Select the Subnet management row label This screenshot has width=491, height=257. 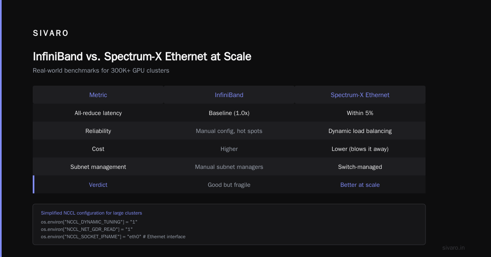(x=98, y=167)
